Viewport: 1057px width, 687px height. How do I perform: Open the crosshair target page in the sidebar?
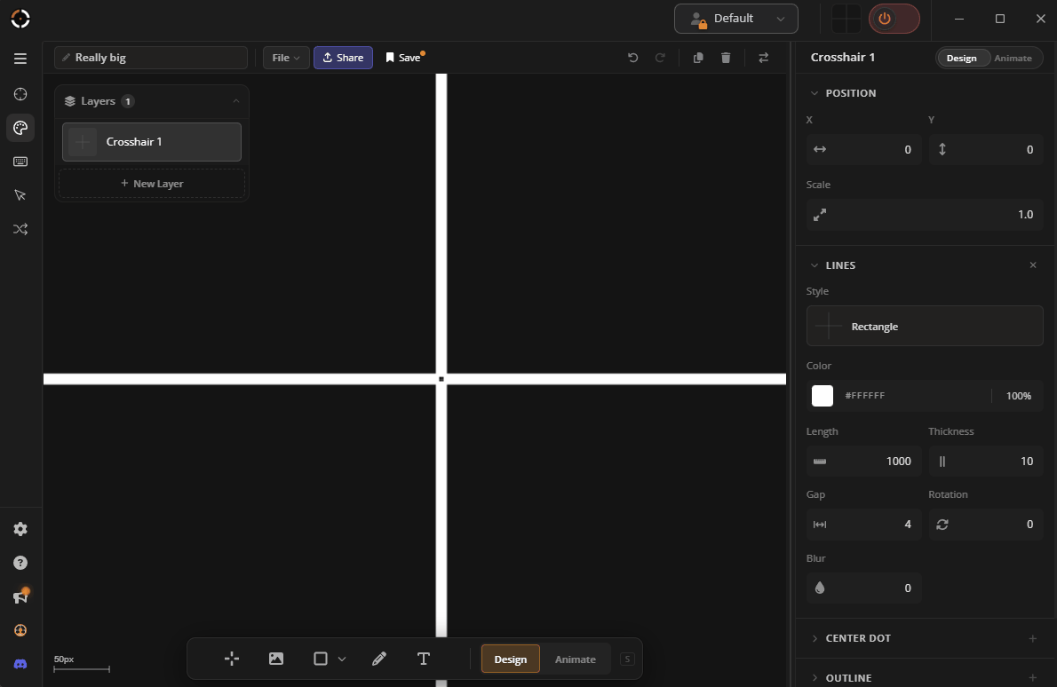pyautogui.click(x=20, y=94)
